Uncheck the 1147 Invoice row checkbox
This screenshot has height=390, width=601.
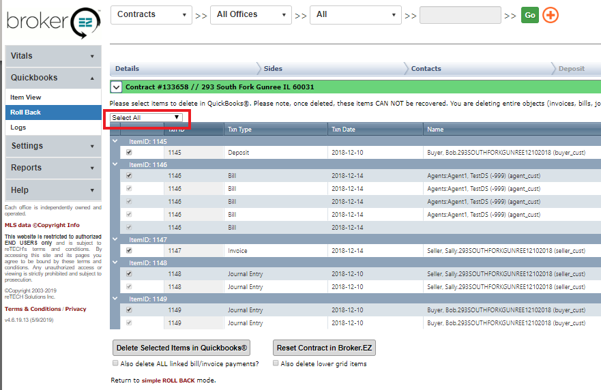tap(129, 251)
